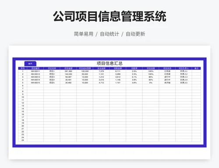
Task: Click the 项目成本预算 column header
Action: 85,68
